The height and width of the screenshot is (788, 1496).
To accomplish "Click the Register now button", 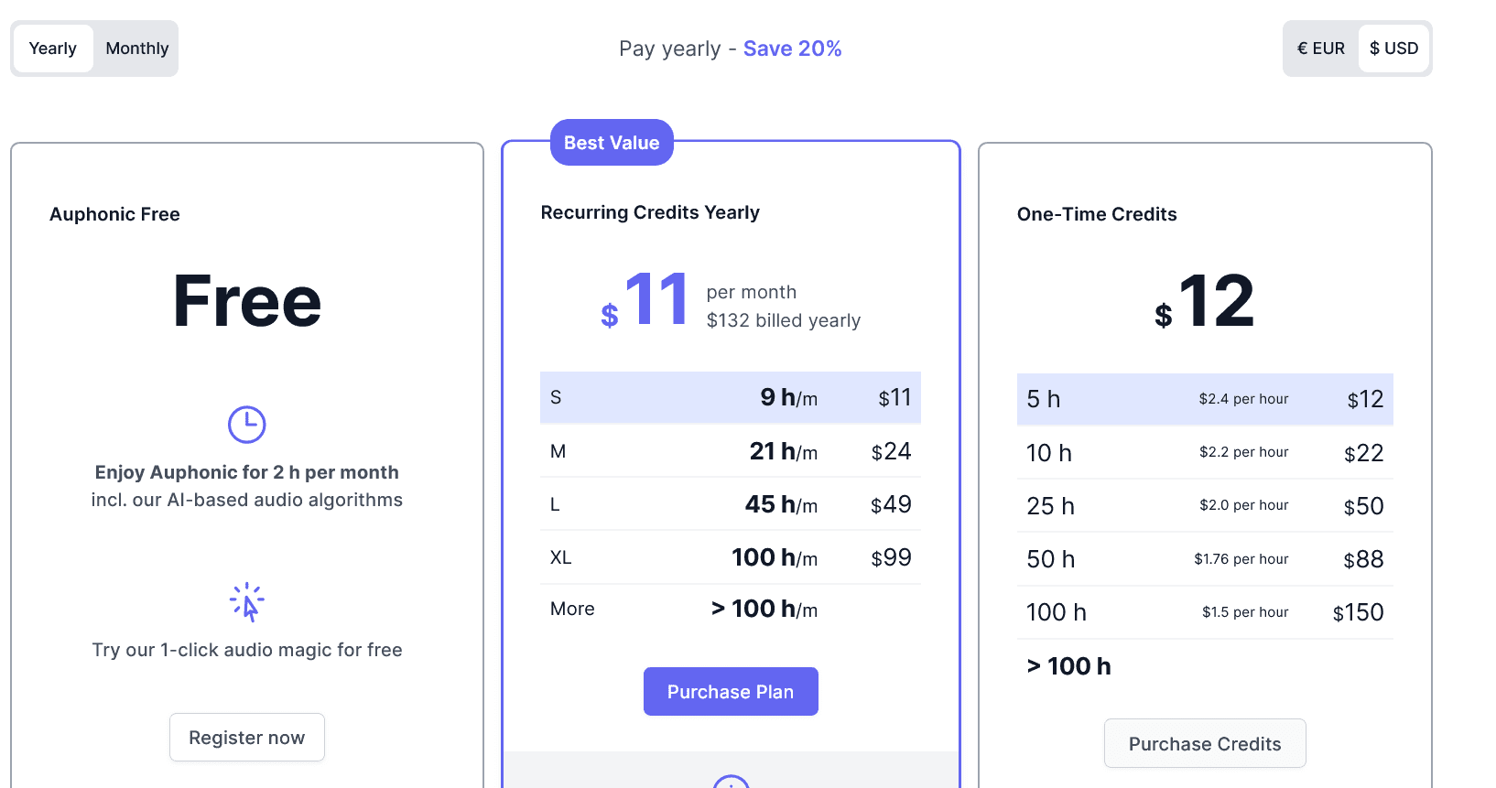I will tap(247, 738).
